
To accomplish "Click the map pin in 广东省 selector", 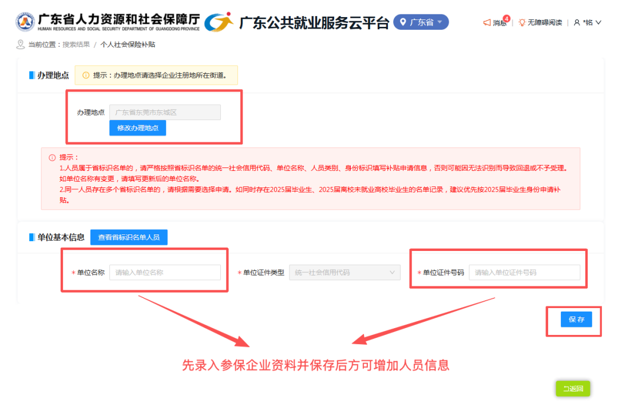I will [403, 22].
